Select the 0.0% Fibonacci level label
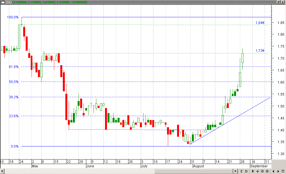This screenshot has height=174, width=286. click(15, 146)
